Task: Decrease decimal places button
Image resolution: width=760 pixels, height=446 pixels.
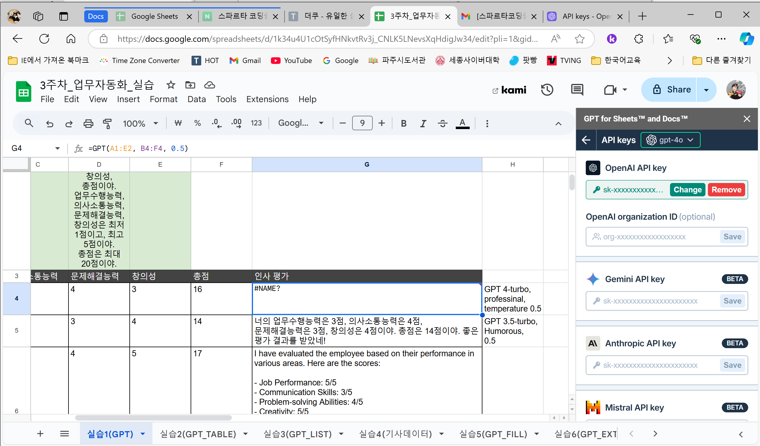Action: tap(216, 123)
